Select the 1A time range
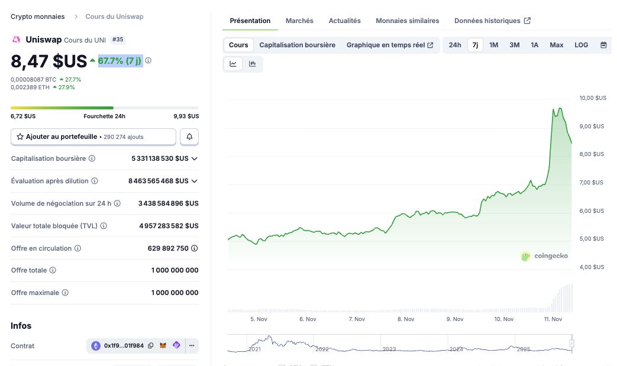 534,45
